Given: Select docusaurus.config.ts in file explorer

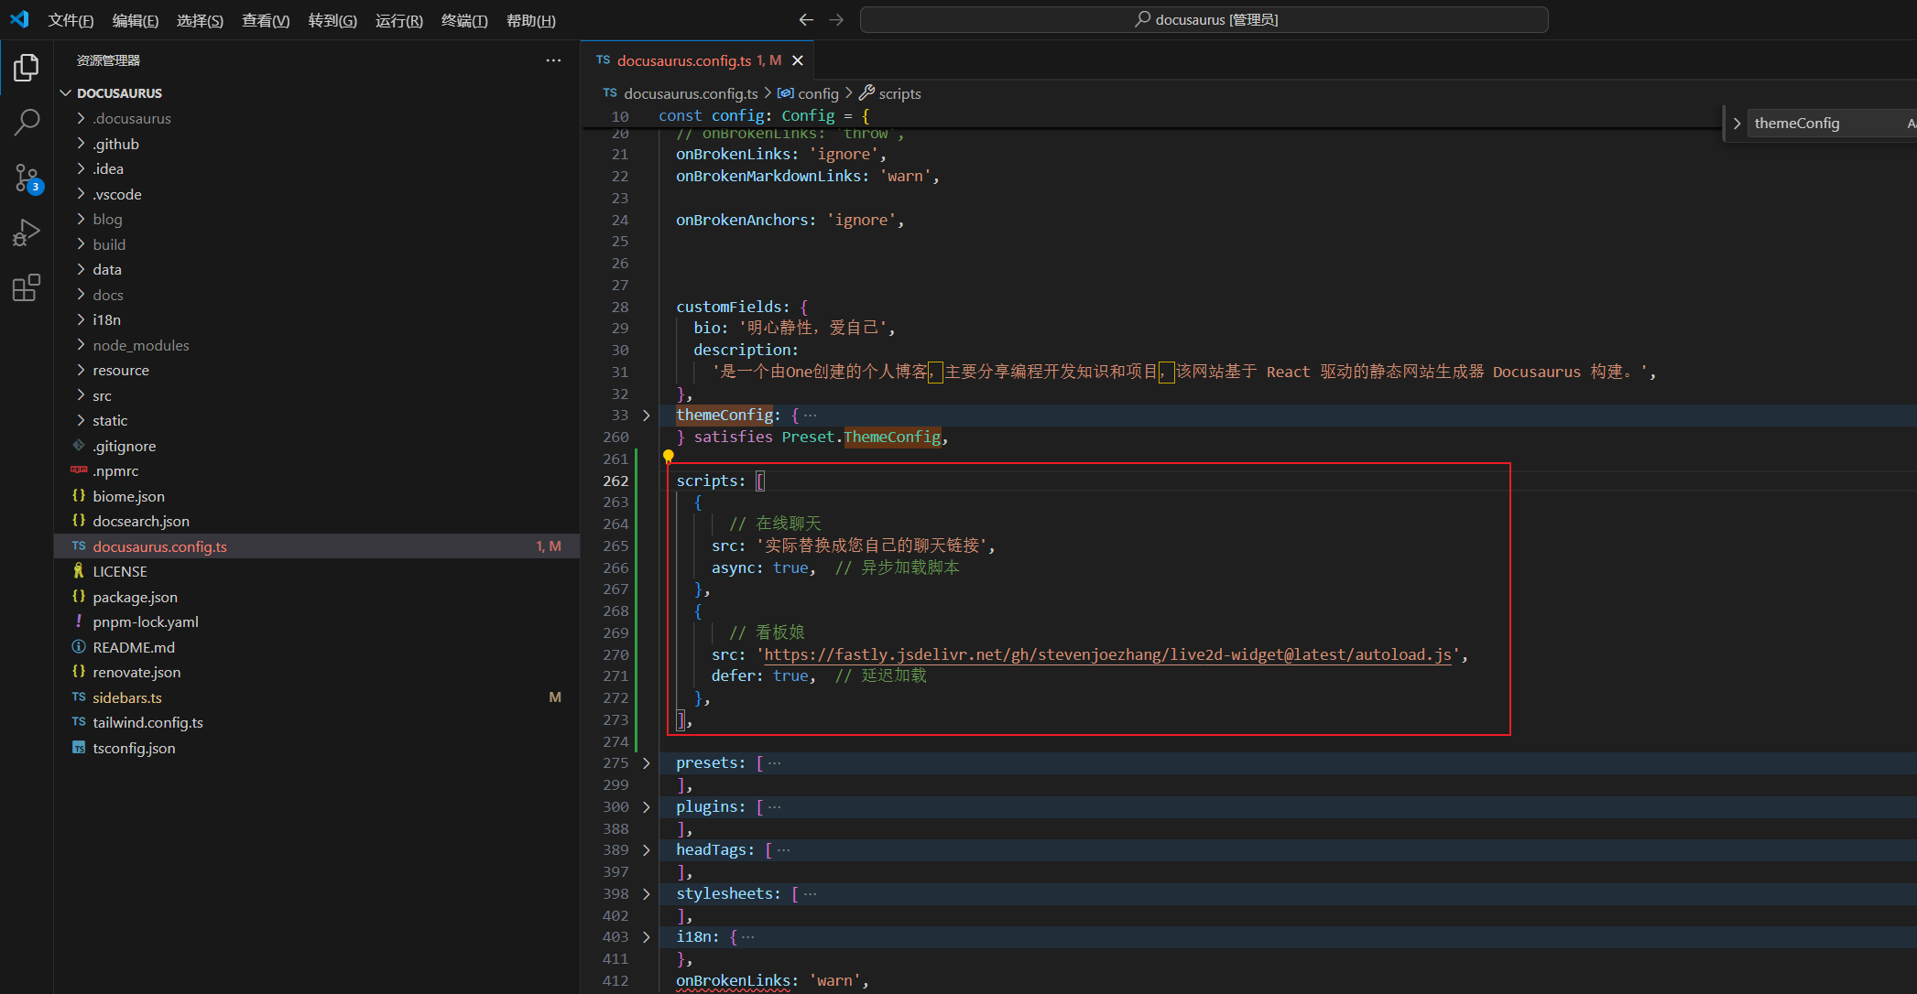Looking at the screenshot, I should coord(317,546).
